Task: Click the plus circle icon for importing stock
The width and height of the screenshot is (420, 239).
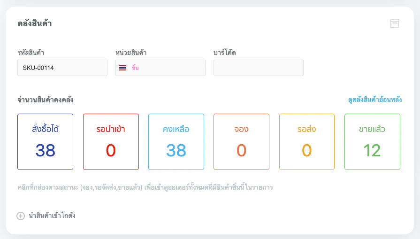Action: click(21, 216)
